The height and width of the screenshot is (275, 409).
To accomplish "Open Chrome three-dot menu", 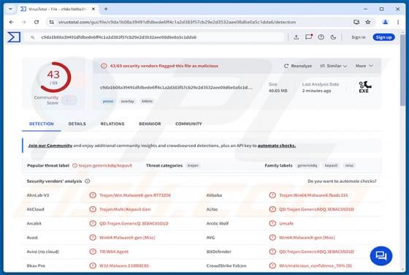I will point(398,22).
